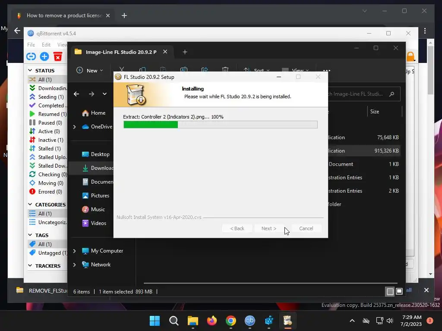442x331 pixels.
Task: Click the Cut scissors icon in File Explorer
Action: click(x=122, y=69)
